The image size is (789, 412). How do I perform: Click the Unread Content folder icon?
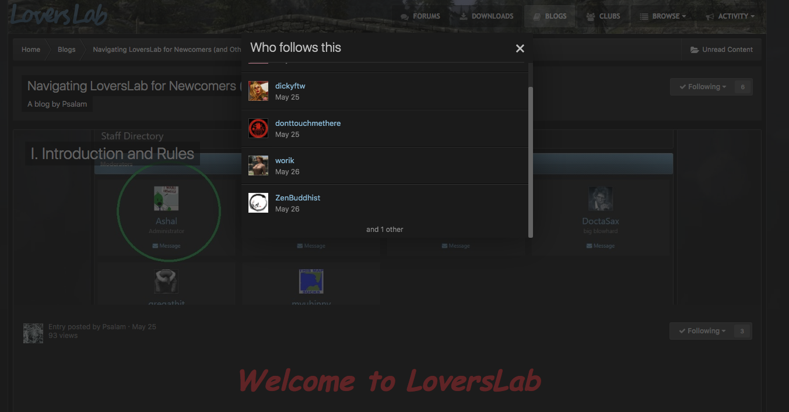(x=695, y=50)
